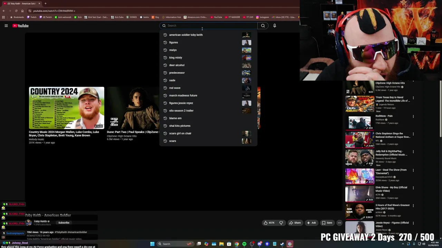442x248 pixels.
Task: Open options menu for Lauv video
Action: tap(413, 170)
